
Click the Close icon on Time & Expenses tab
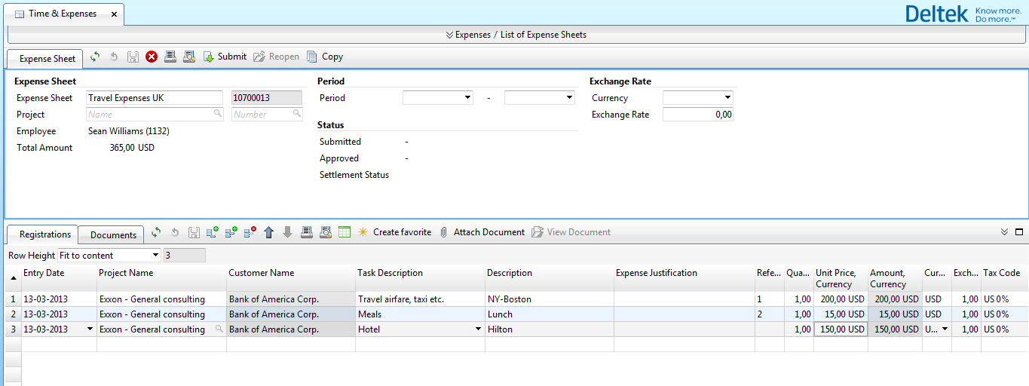point(114,14)
